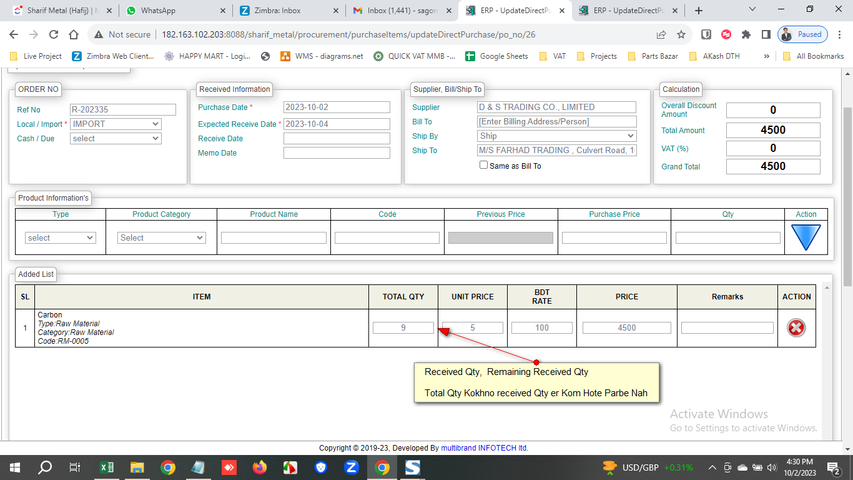Viewport: 853px width, 480px height.
Task: Open Excel from the taskbar
Action: click(107, 467)
